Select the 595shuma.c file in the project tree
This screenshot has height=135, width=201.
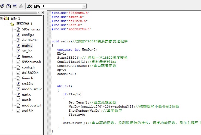tap(31, 29)
